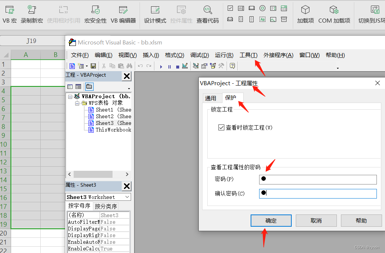Click the Reset stop icon
385x253 pixels.
click(x=178, y=67)
